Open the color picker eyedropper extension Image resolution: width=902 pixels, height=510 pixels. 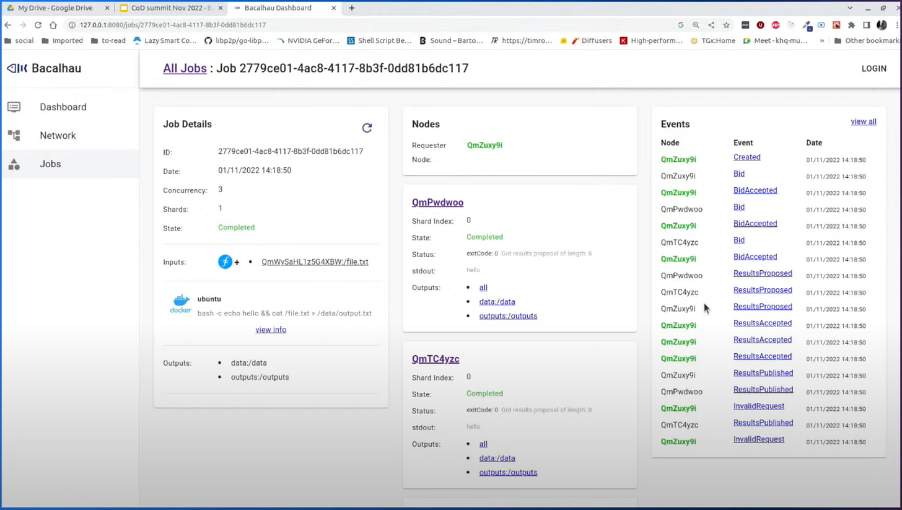pos(807,25)
